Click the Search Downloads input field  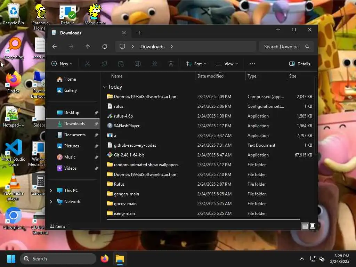(x=286, y=47)
